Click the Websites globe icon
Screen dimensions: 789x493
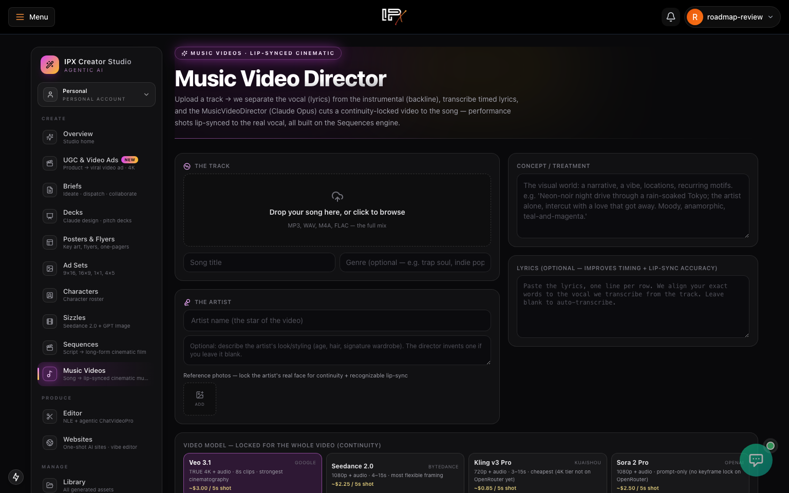(50, 443)
